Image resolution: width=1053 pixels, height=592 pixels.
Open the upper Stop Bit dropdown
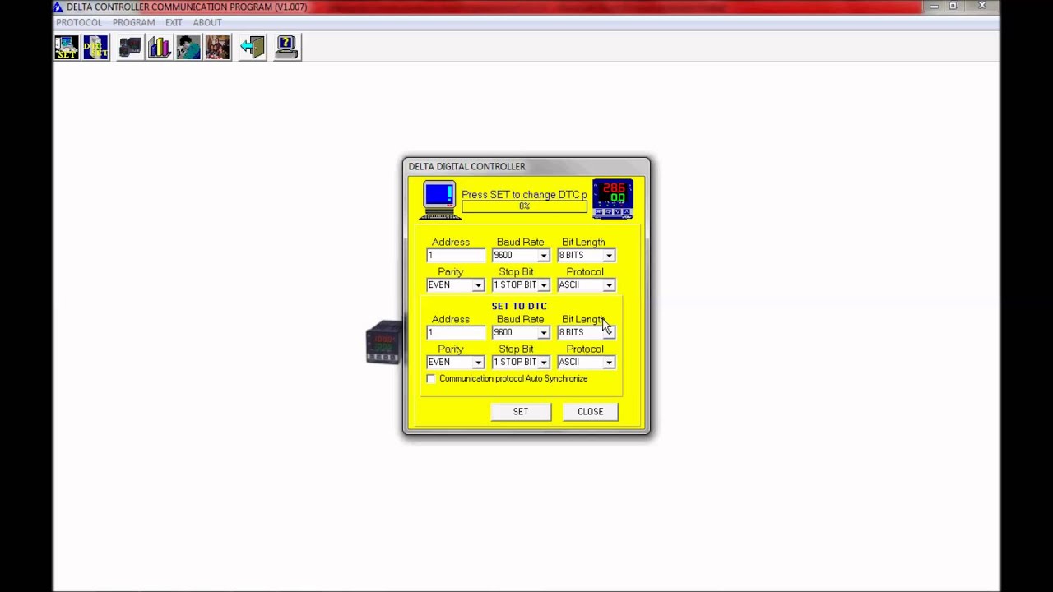click(543, 285)
